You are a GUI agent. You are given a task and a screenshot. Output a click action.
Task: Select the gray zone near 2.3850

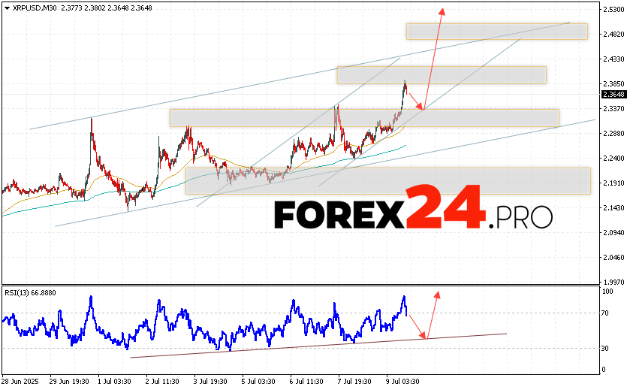click(441, 75)
